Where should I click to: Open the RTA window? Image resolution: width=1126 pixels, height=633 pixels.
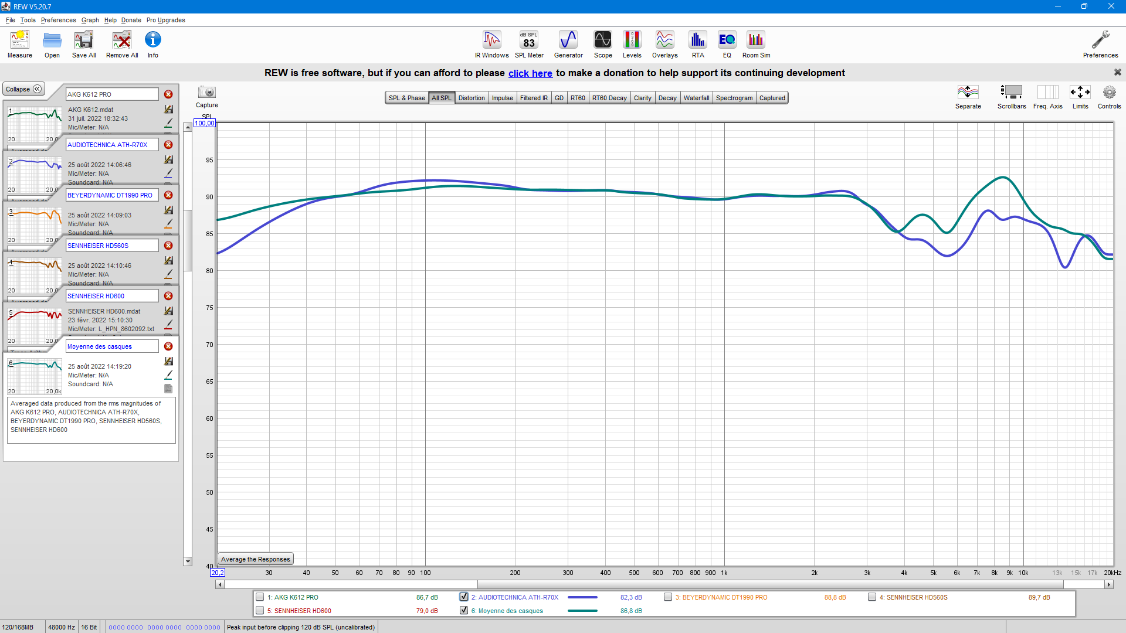point(697,45)
